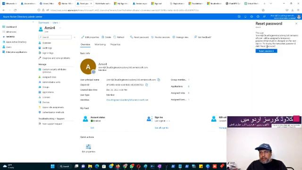
Task: Click the Assigned roles count on the right
Action: [x=189, y=93]
